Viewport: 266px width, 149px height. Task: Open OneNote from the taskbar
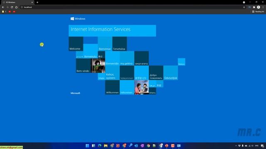(142, 146)
